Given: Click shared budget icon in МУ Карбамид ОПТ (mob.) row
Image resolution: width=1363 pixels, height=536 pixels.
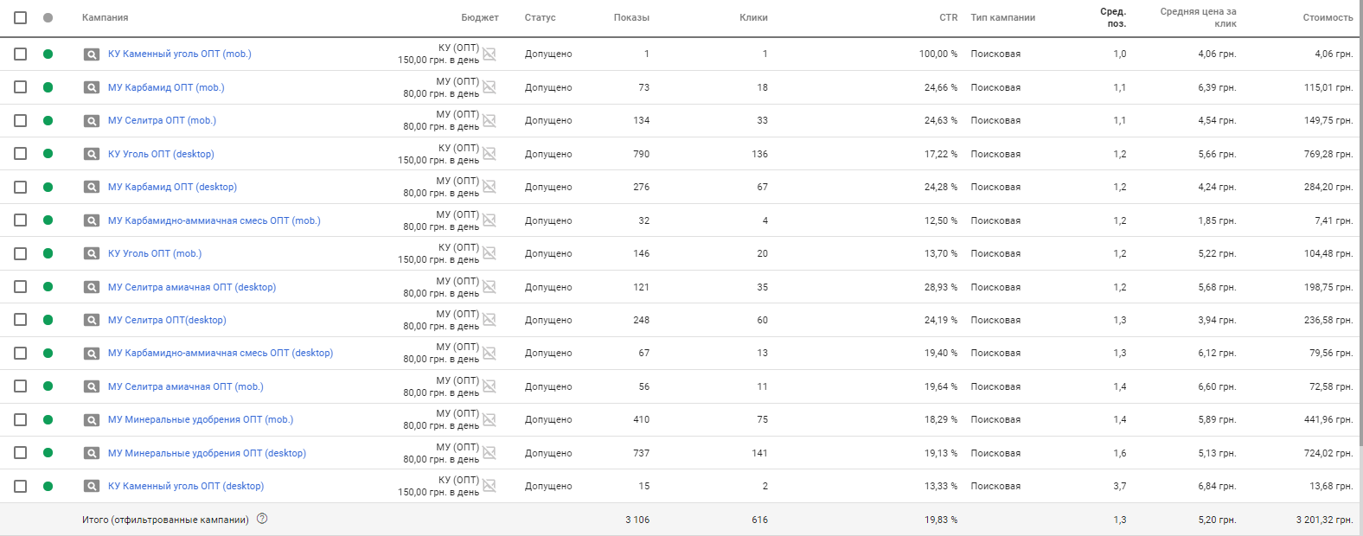Looking at the screenshot, I should 490,87.
